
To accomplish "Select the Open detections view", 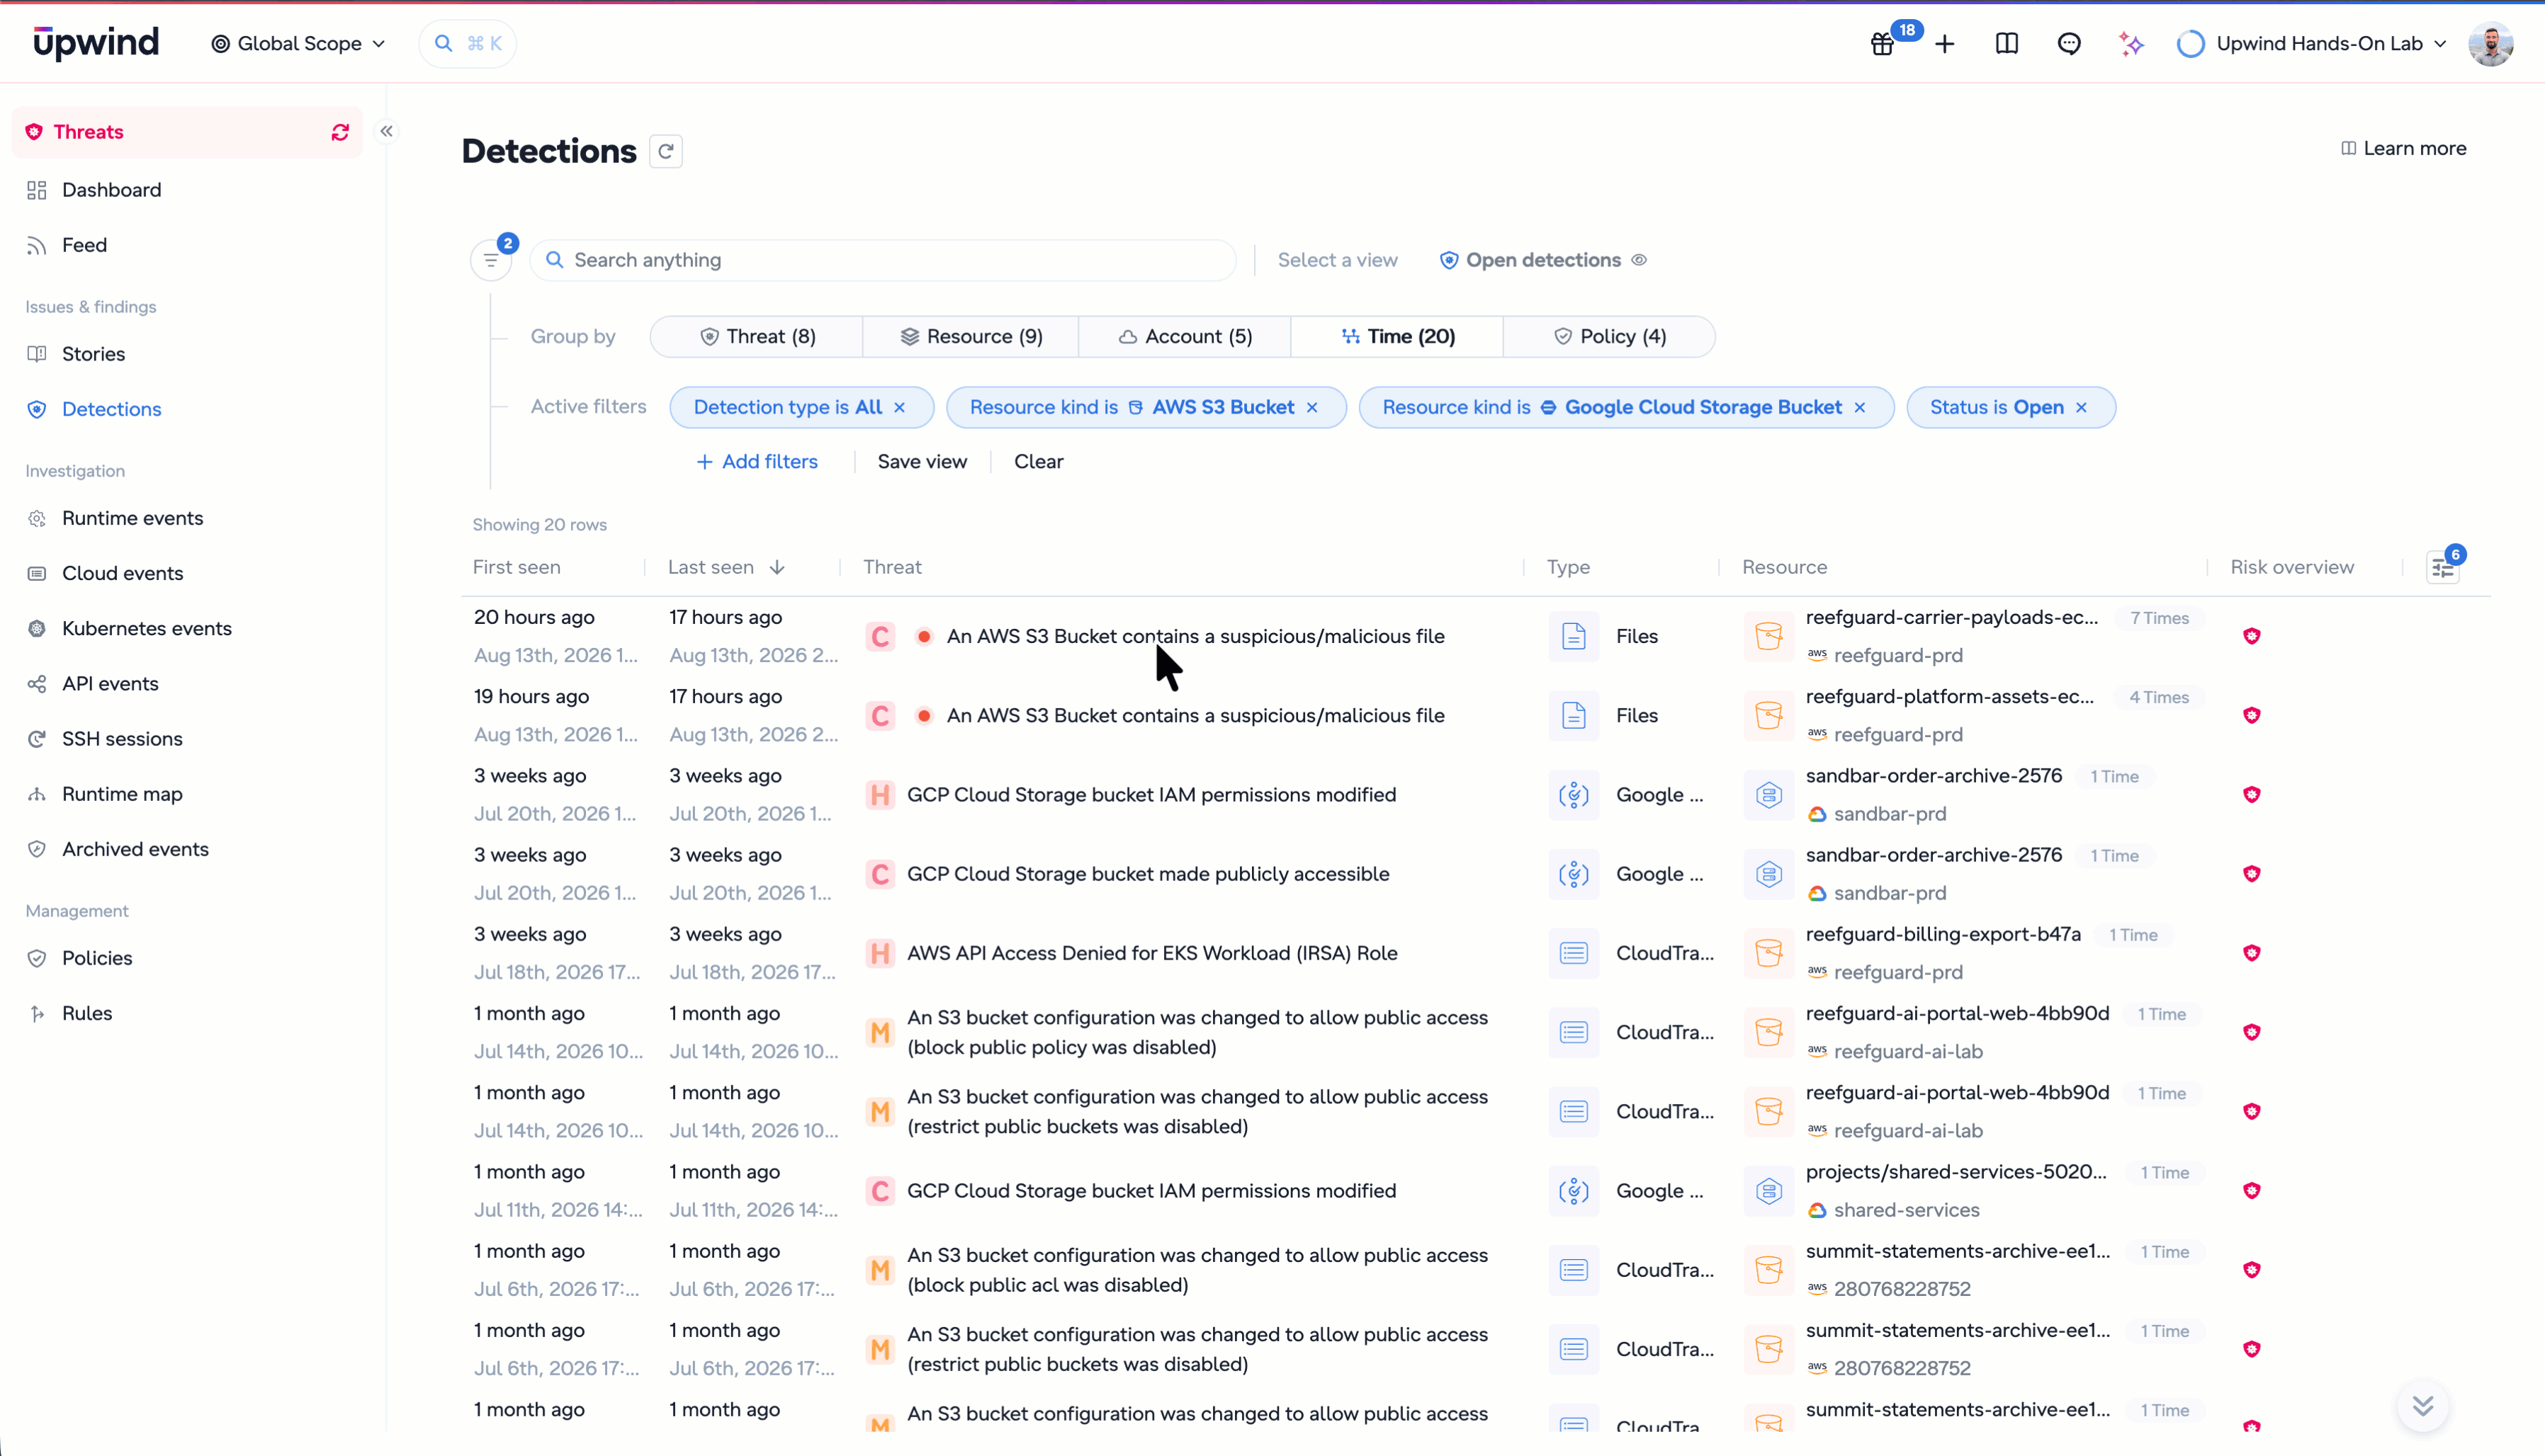I will click(1530, 260).
